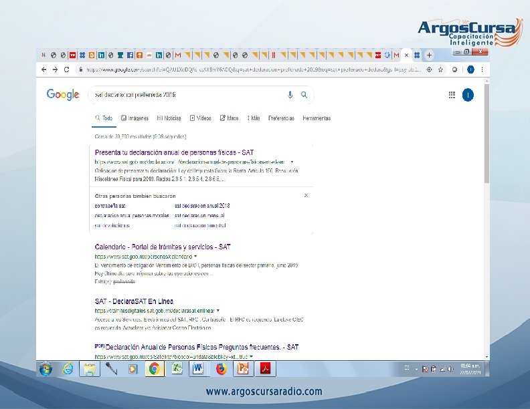Open the Windows Start button
The height and width of the screenshot is (409, 530).
click(46, 369)
